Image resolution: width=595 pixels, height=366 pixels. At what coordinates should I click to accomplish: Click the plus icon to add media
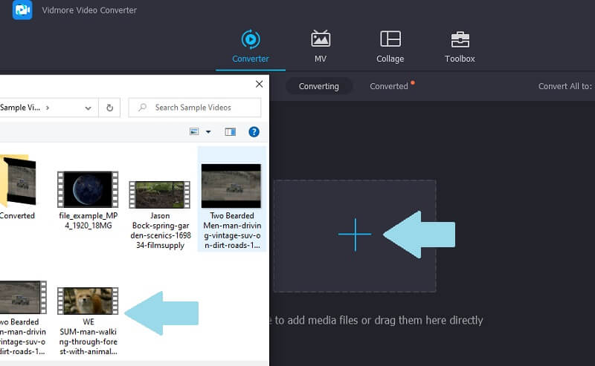[x=355, y=235]
